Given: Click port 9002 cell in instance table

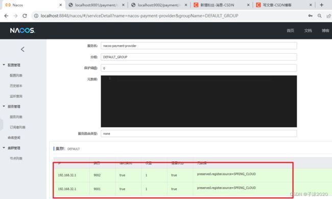Looking at the screenshot, I should pyautogui.click(x=97, y=175).
